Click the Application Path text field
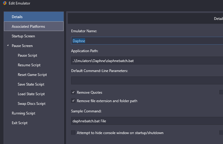 [147, 61]
